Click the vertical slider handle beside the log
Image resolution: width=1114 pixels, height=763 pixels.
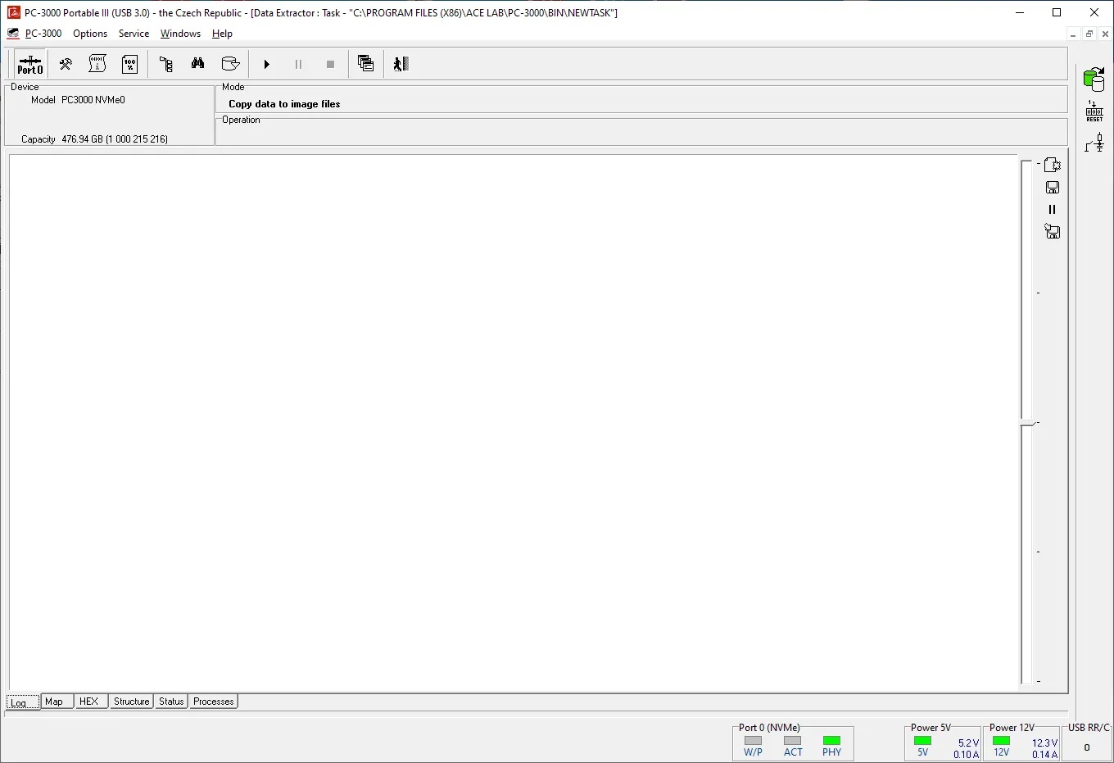1028,423
